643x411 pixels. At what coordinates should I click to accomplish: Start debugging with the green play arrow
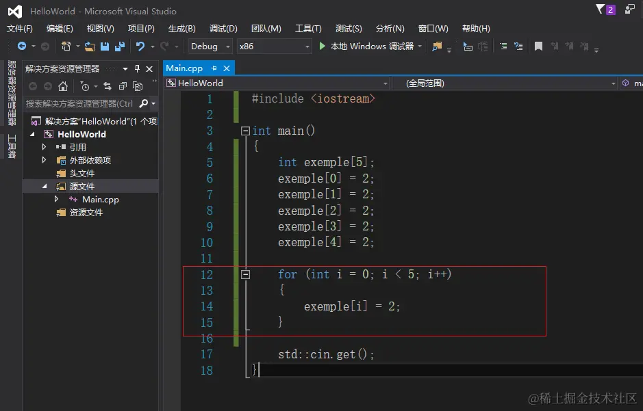(323, 47)
